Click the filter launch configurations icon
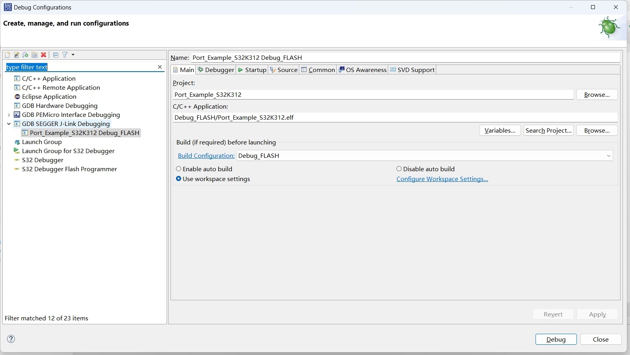Screen dimensions: 630x355 click(65, 55)
